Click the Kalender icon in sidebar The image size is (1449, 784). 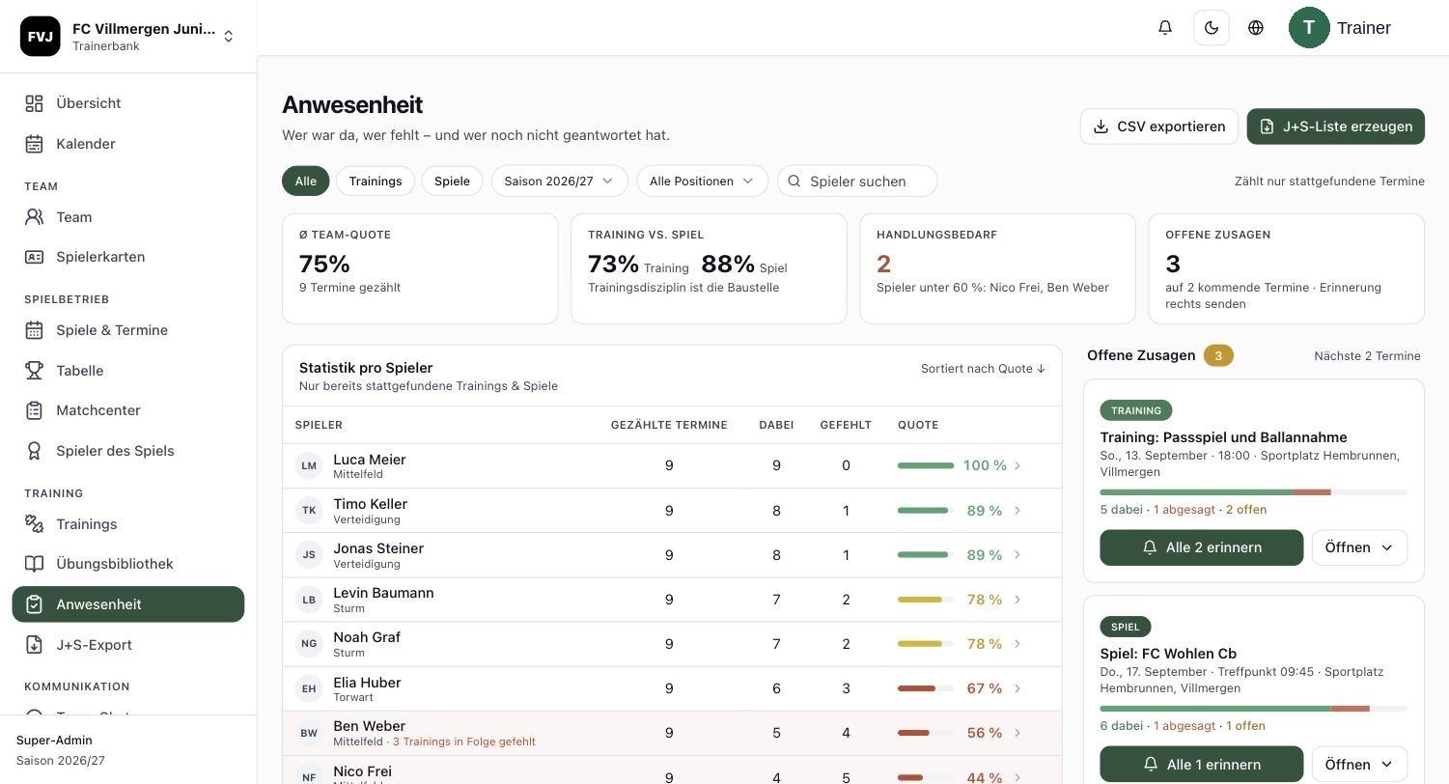coord(34,144)
